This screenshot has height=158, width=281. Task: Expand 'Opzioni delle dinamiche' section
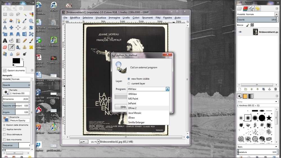(4, 125)
